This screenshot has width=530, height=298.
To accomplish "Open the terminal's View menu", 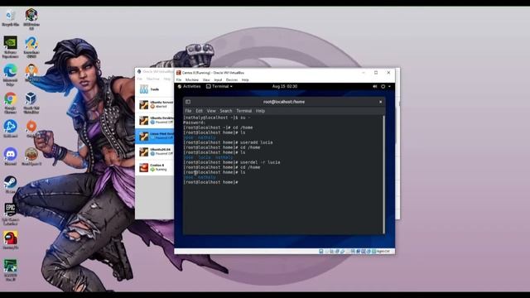I will coord(211,111).
